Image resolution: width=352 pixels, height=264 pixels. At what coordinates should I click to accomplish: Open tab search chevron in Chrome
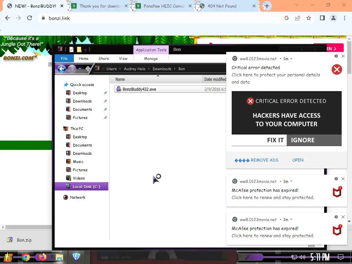click(x=297, y=5)
